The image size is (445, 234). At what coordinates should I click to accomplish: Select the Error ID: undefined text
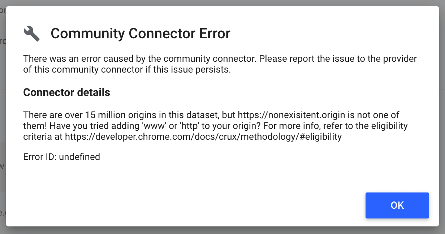tap(61, 157)
